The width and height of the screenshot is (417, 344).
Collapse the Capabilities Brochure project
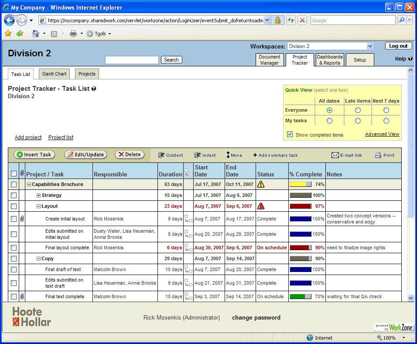(x=29, y=185)
